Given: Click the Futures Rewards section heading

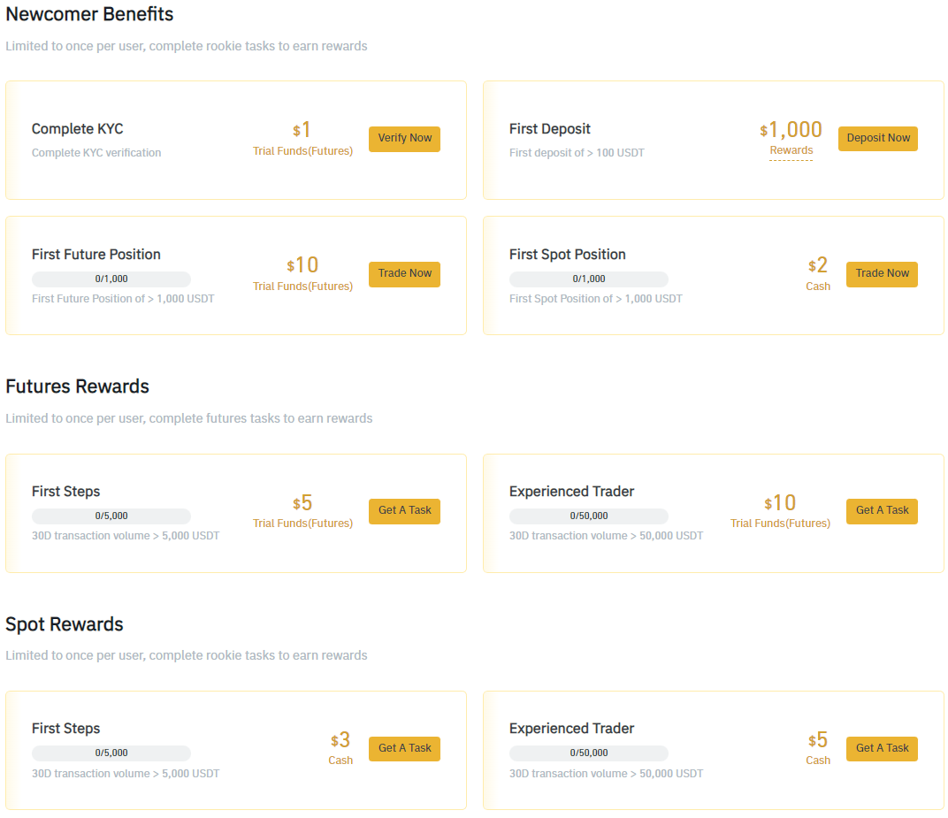Looking at the screenshot, I should [78, 386].
